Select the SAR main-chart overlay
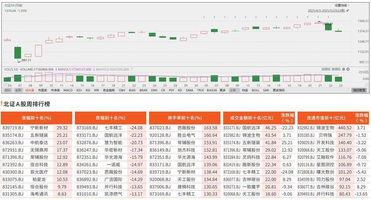The width and height of the screenshot is (371, 200). coord(266,90)
